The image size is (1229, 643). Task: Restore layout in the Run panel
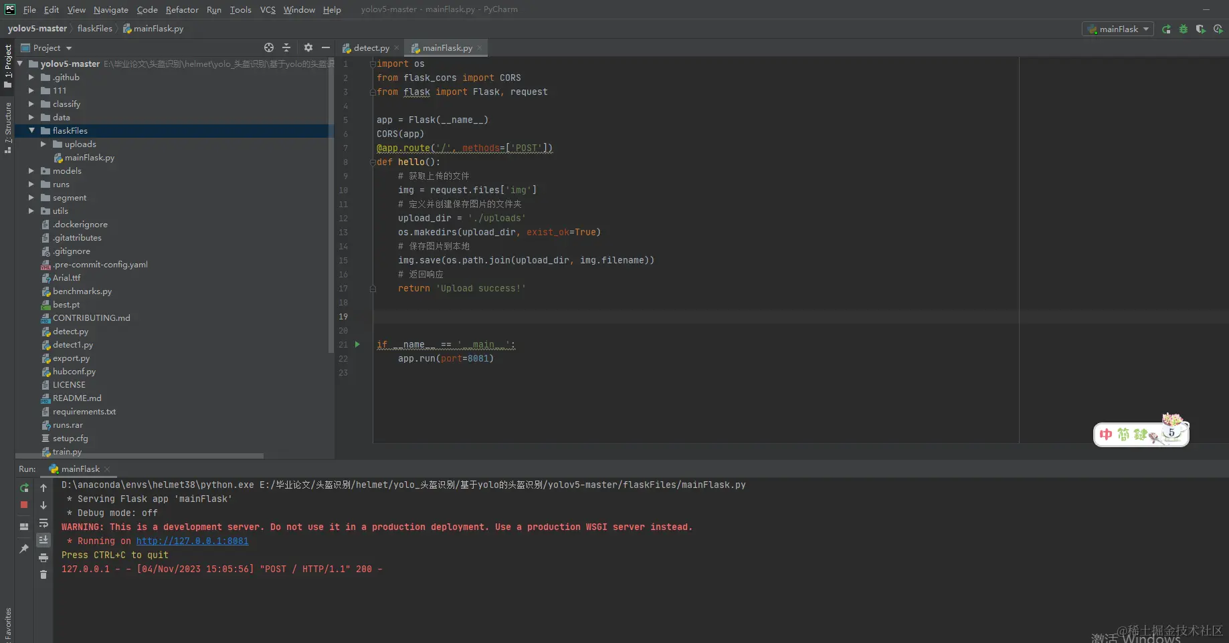(24, 527)
